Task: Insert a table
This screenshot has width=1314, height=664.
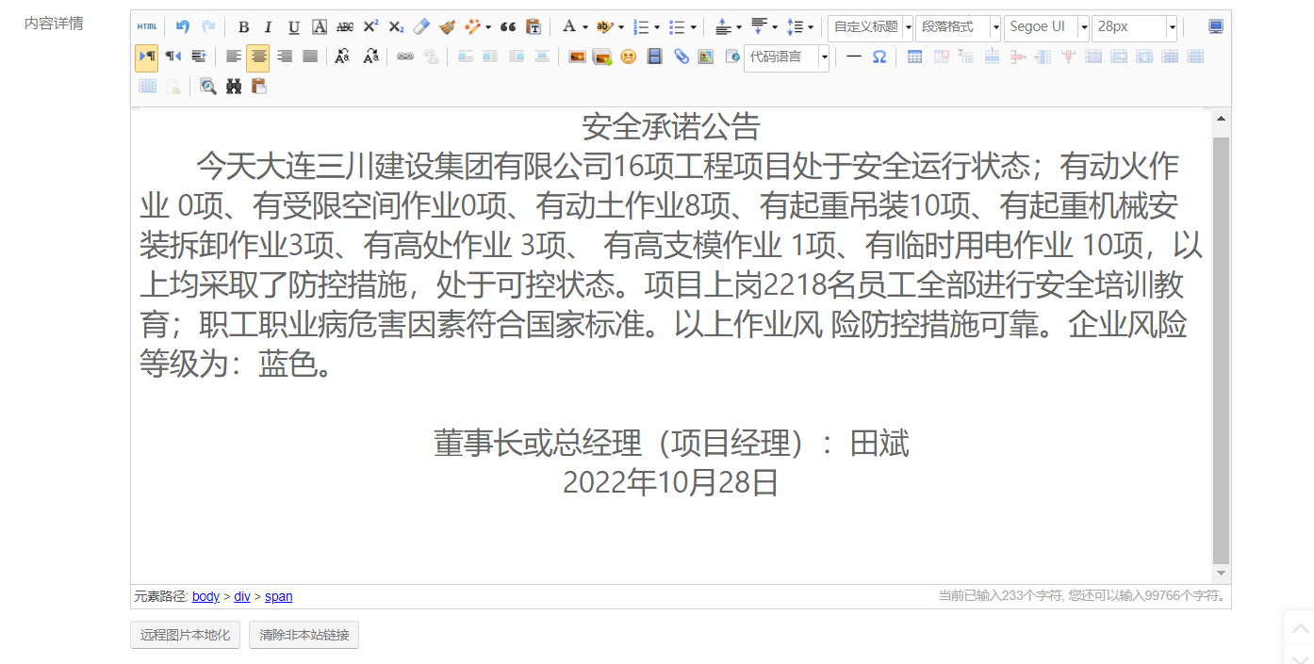Action: pos(914,57)
